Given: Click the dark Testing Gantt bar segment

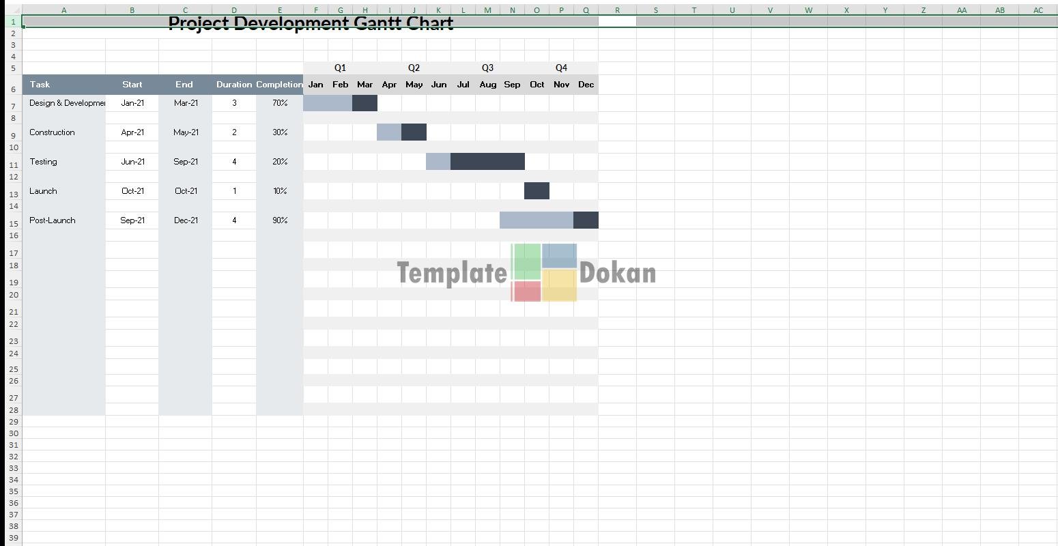Looking at the screenshot, I should 487,162.
